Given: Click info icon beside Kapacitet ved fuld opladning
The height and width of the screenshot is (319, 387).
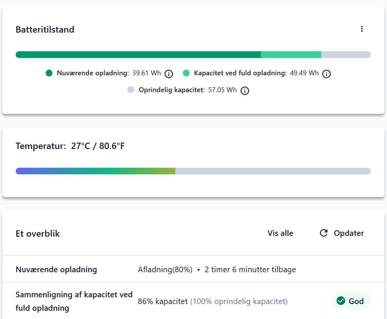Looking at the screenshot, I should tap(327, 74).
